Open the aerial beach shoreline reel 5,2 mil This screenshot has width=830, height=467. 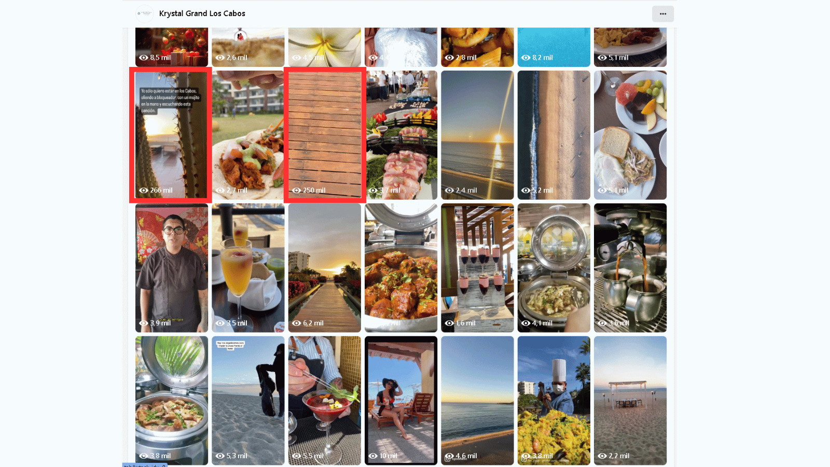554,135
